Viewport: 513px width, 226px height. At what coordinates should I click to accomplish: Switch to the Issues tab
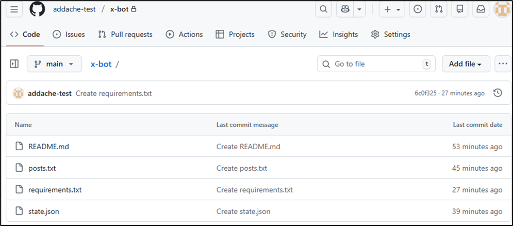click(69, 35)
